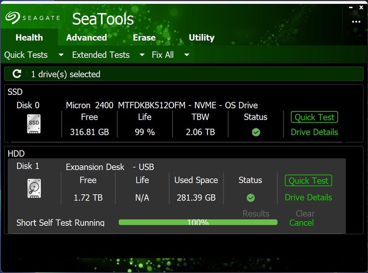Minimize the SeaTools window

[351, 7]
